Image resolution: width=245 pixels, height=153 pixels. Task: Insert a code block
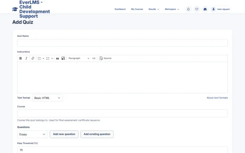(x=94, y=58)
